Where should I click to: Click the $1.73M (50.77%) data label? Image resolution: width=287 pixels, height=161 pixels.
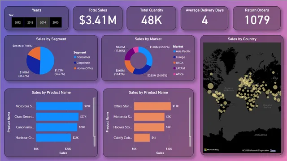click(60, 72)
